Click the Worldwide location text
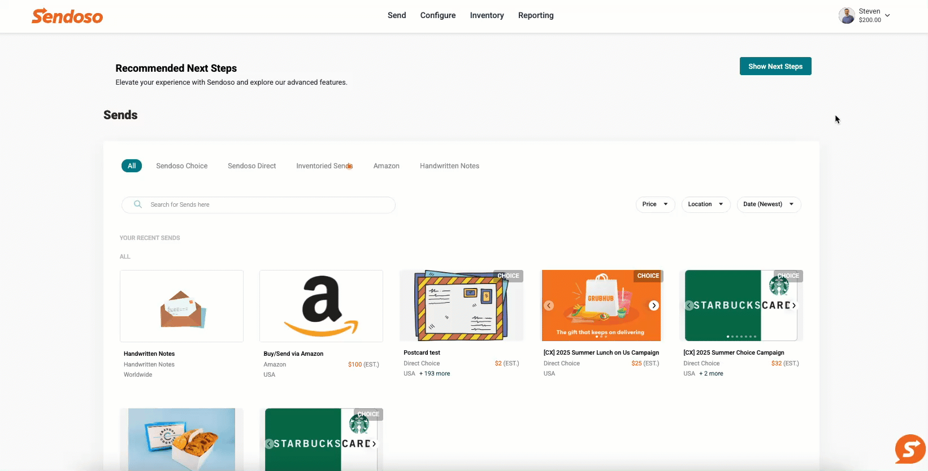 pos(138,374)
